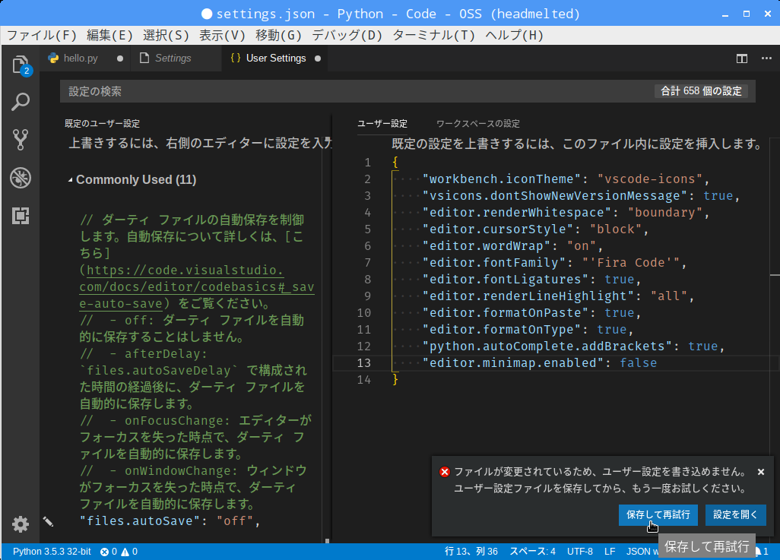Open the code.visualstudio.com auto-save docs link
The image size is (780, 560).
[197, 287]
